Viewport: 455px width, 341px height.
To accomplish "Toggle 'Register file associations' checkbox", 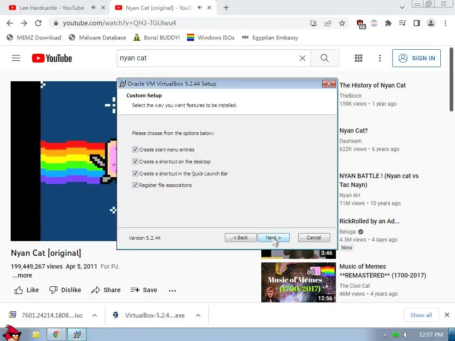I will 135,185.
